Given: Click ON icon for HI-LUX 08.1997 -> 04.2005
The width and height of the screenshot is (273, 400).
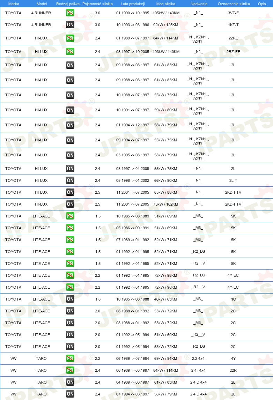Looking at the screenshot, I should [70, 169].
